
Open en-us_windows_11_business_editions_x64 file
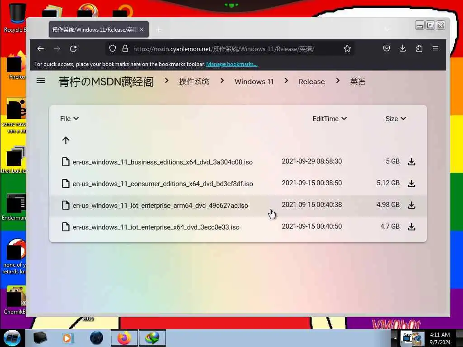163,162
